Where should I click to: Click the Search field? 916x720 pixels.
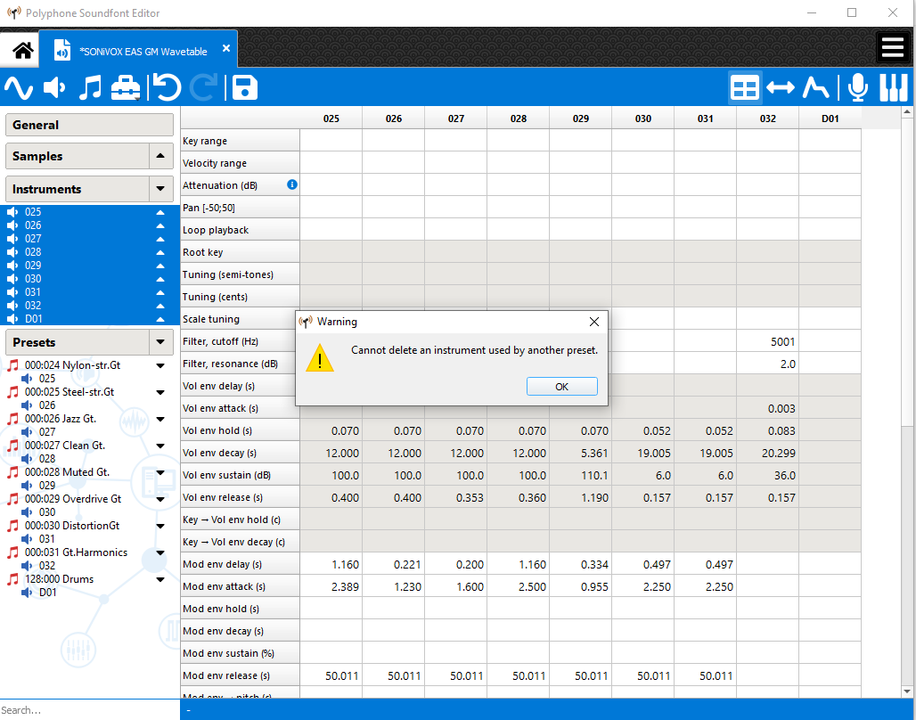(90, 710)
